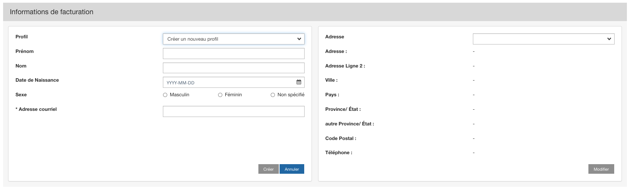Click into the Nom input box
This screenshot has height=191, width=630.
point(233,68)
